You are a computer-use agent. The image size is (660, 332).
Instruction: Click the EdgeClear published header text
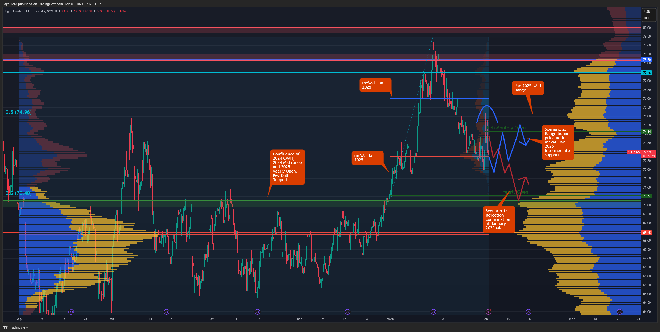point(52,4)
